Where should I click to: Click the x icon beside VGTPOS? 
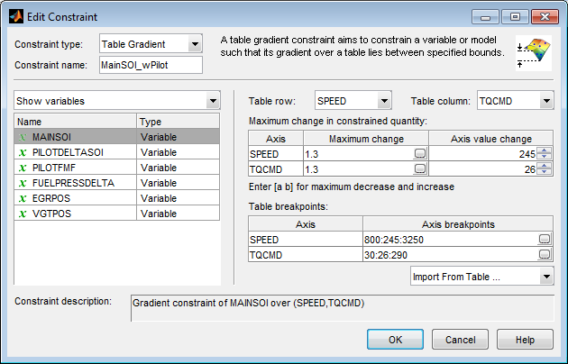(x=23, y=214)
